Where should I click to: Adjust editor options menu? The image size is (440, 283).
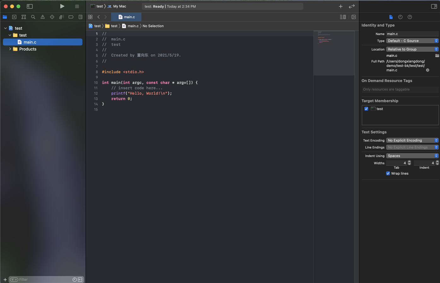(x=343, y=17)
